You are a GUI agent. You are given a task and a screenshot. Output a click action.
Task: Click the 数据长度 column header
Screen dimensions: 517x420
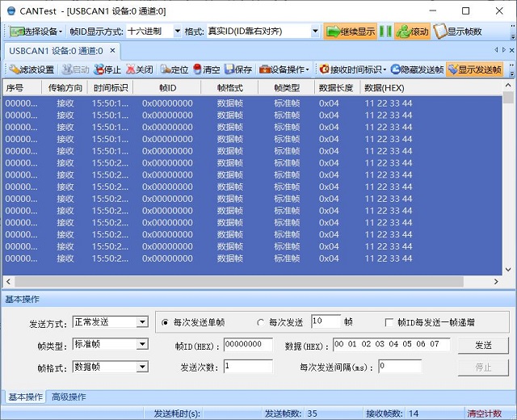pos(336,88)
